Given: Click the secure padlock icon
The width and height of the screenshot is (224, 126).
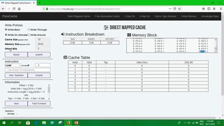Looking at the screenshot, I should pos(47,9).
